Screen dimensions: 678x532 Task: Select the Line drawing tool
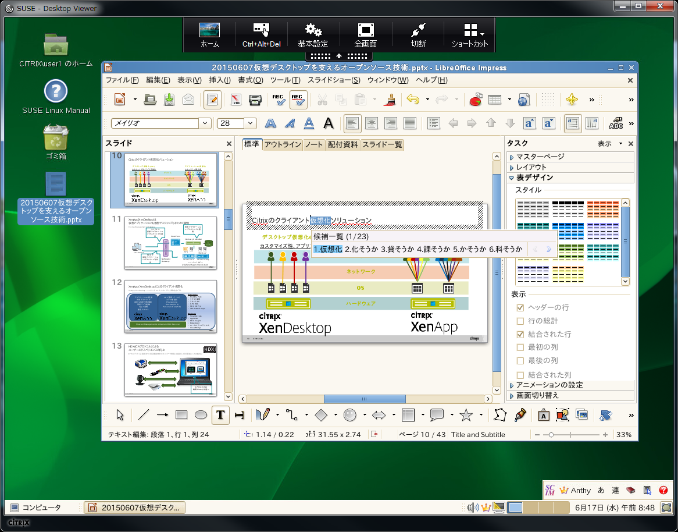(143, 415)
